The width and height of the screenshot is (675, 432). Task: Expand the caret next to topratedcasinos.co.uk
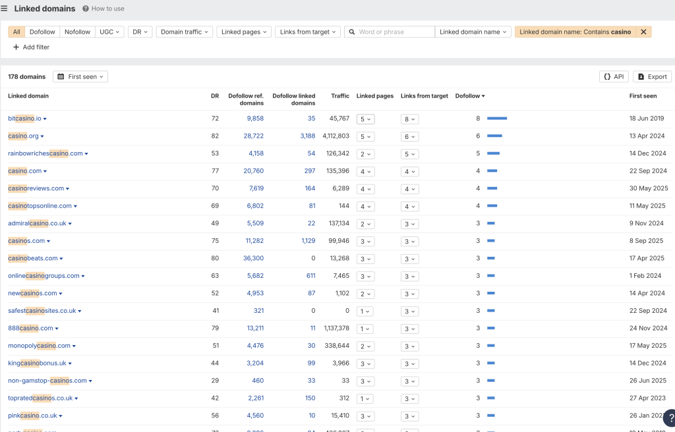coord(76,399)
